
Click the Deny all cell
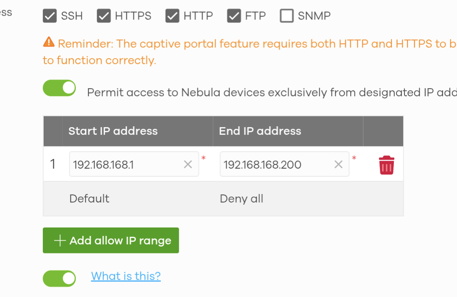click(241, 199)
